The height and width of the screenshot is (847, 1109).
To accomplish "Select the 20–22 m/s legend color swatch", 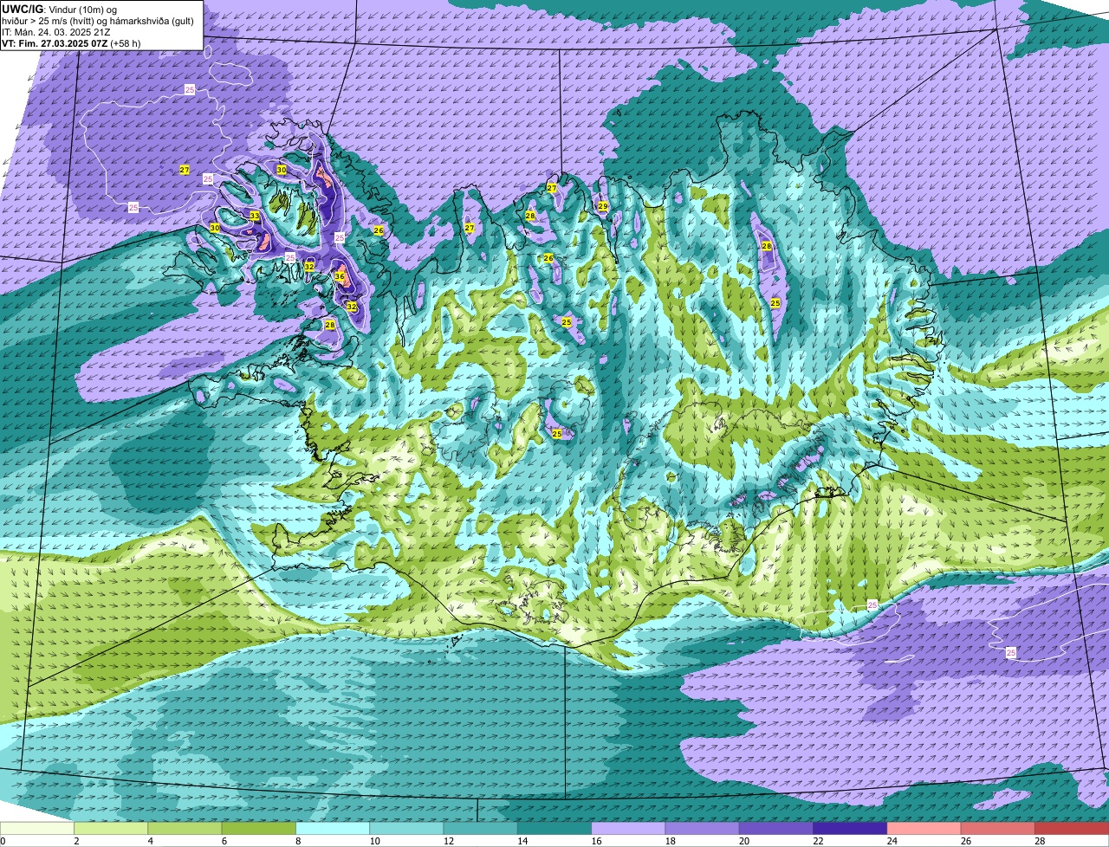I will 776,828.
